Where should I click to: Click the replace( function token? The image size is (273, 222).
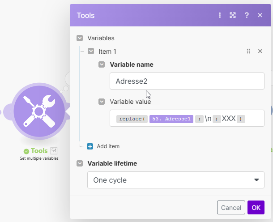coord(132,119)
